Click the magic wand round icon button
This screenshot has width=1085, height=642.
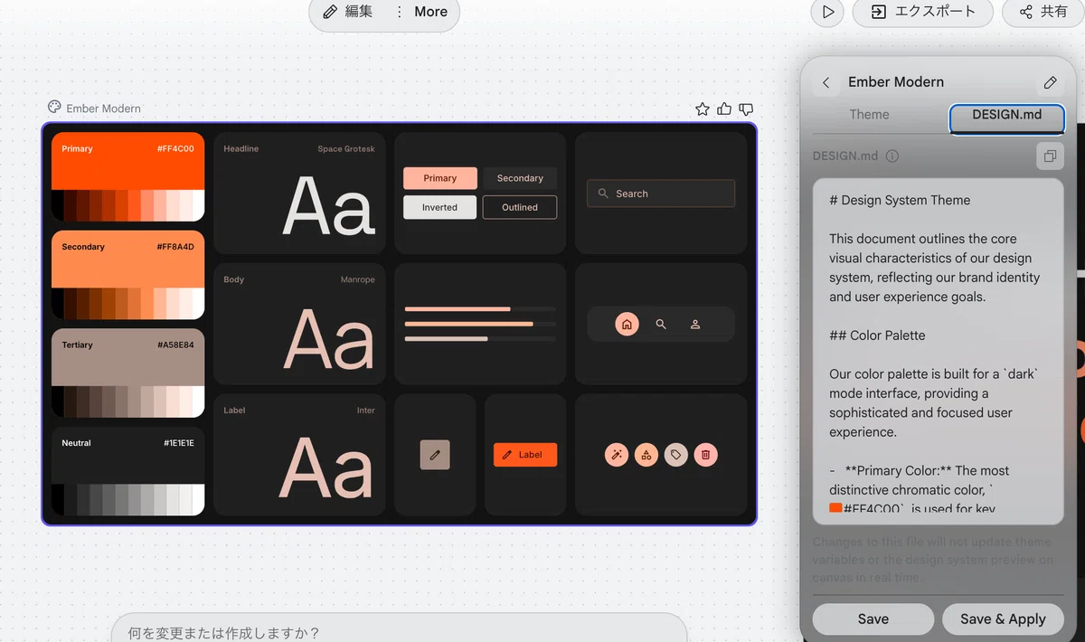(x=616, y=455)
